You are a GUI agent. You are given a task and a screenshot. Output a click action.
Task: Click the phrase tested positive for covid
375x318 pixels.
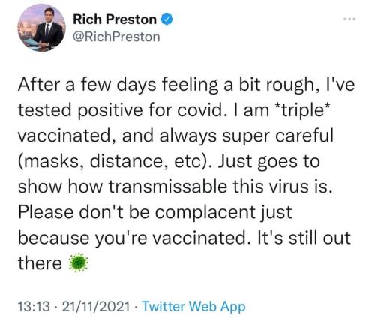[120, 111]
